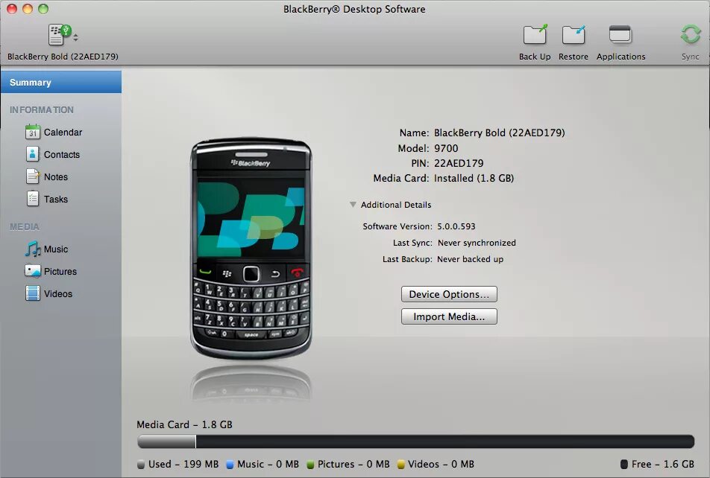Click the Media Card storage usage bar
Screen dimensions: 710x478
[x=415, y=442]
